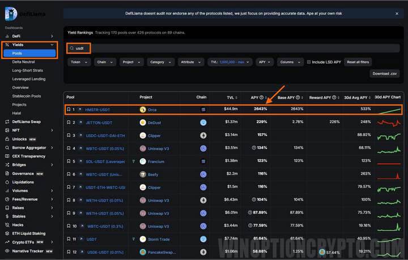Screen dimensions: 408x260
Task: Bookmark the WBTC-USDT (0.3%) pool
Action: pos(69,226)
